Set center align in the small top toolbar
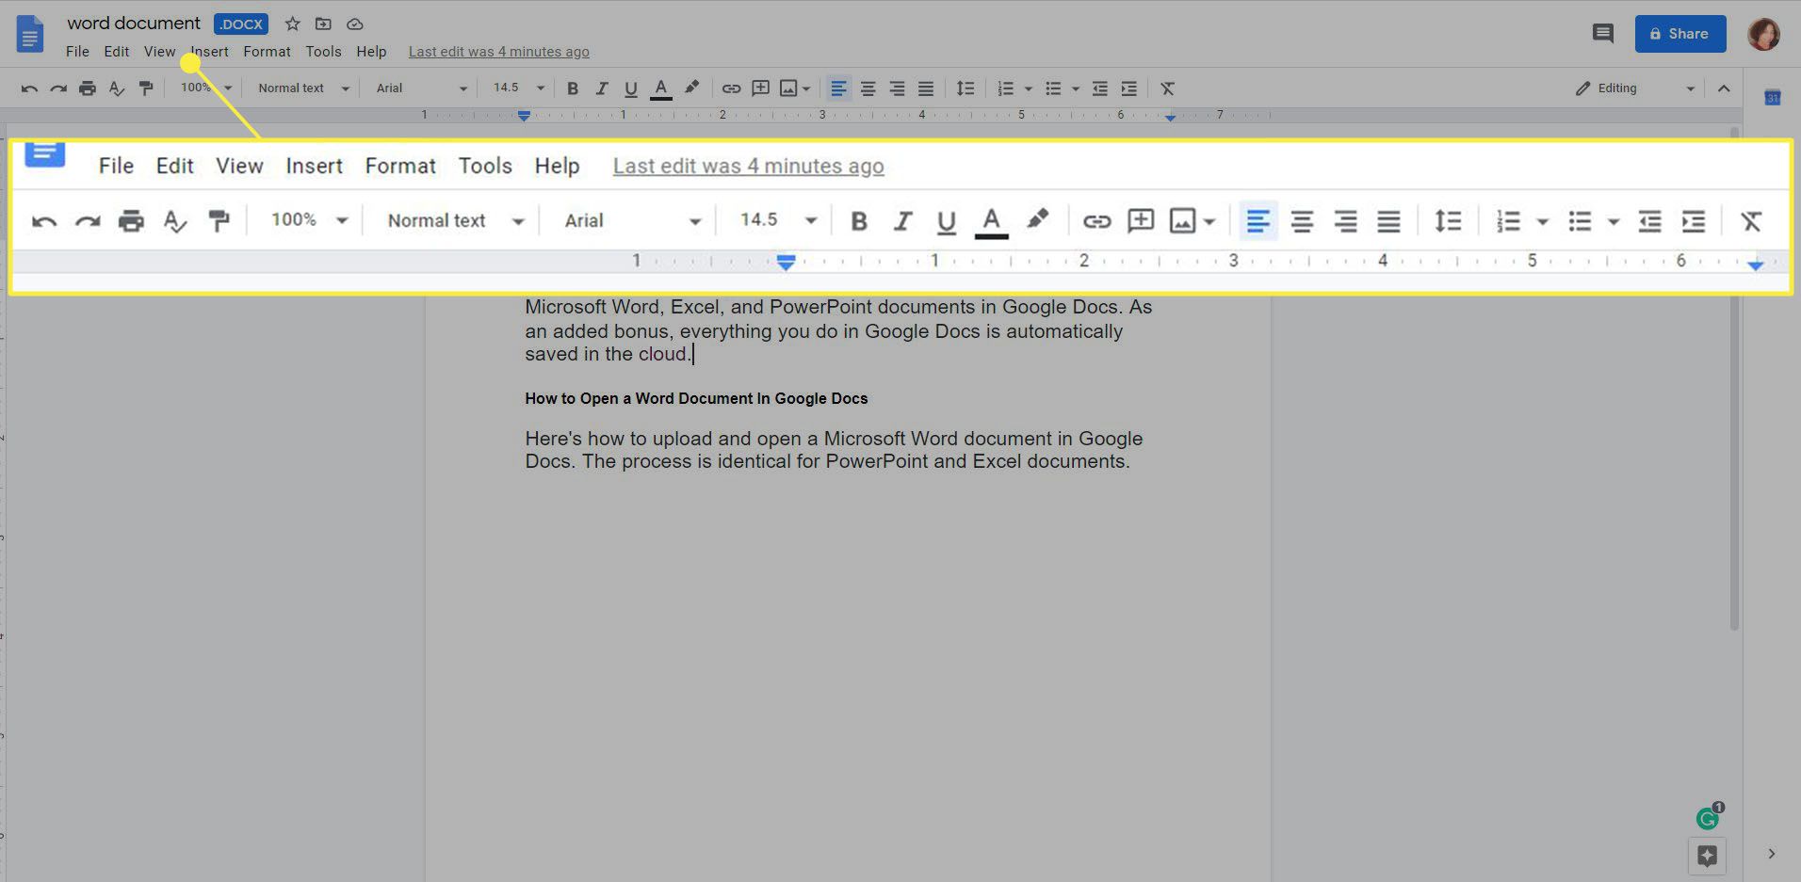 tap(868, 88)
